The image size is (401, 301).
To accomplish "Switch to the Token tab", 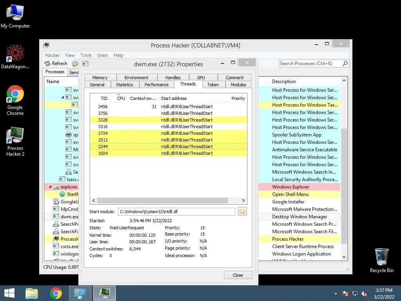I will (213, 85).
